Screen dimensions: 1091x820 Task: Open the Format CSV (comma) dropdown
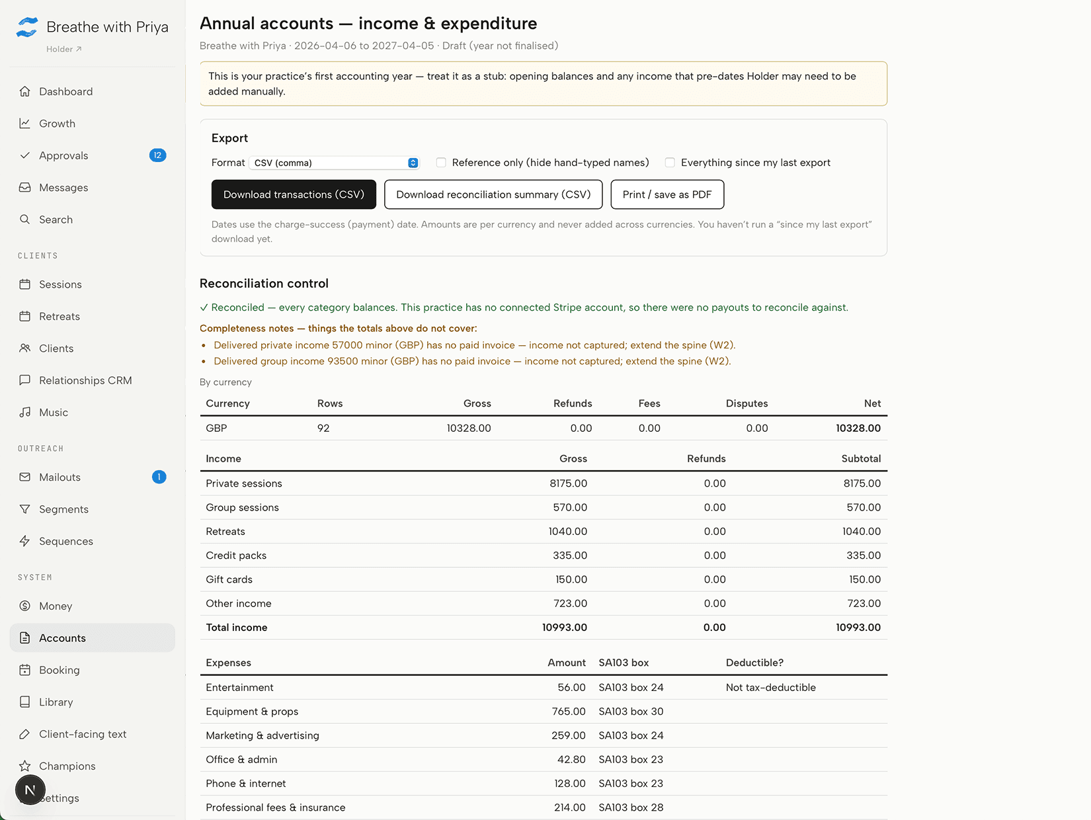pos(335,163)
